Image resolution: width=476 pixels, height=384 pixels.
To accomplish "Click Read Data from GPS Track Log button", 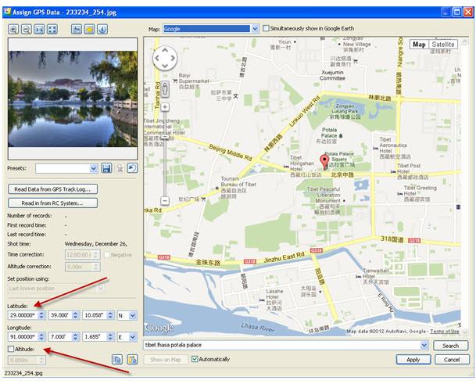I will (x=52, y=189).
